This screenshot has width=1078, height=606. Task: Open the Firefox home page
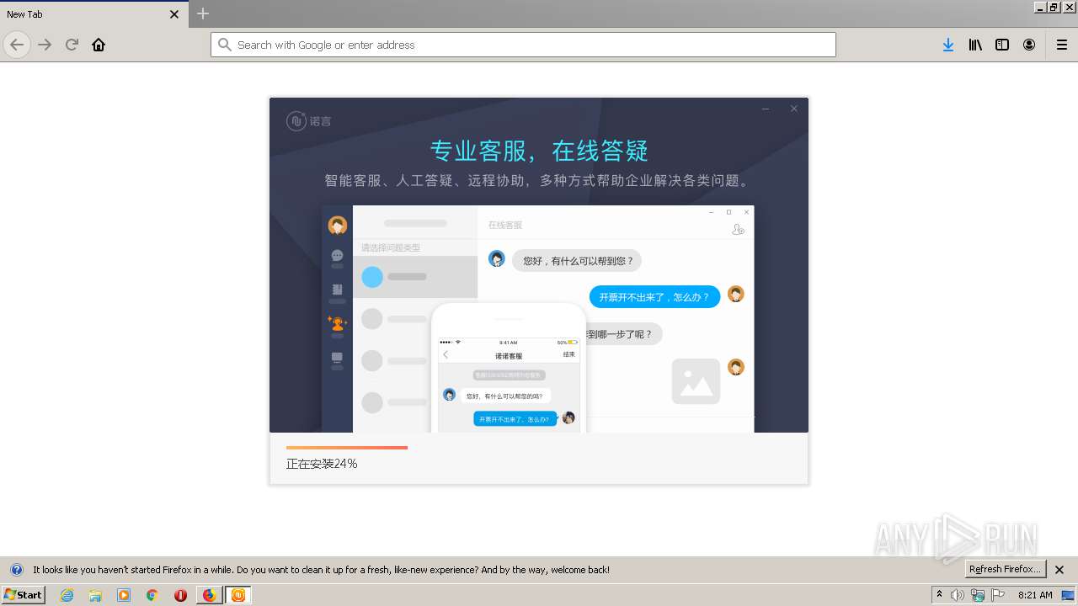click(x=99, y=45)
